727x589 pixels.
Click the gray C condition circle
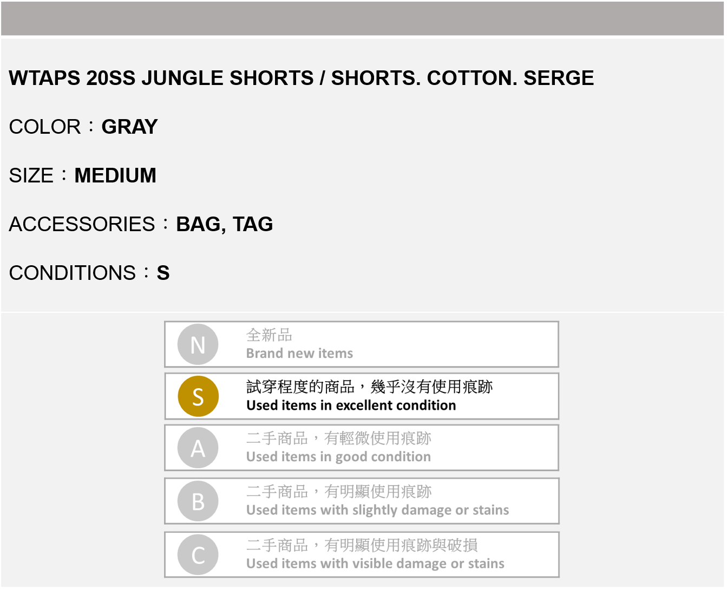[198, 555]
